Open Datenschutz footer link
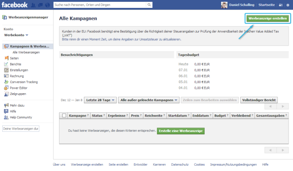Image resolution: width=293 pixels, height=171 pixels. [x=180, y=164]
